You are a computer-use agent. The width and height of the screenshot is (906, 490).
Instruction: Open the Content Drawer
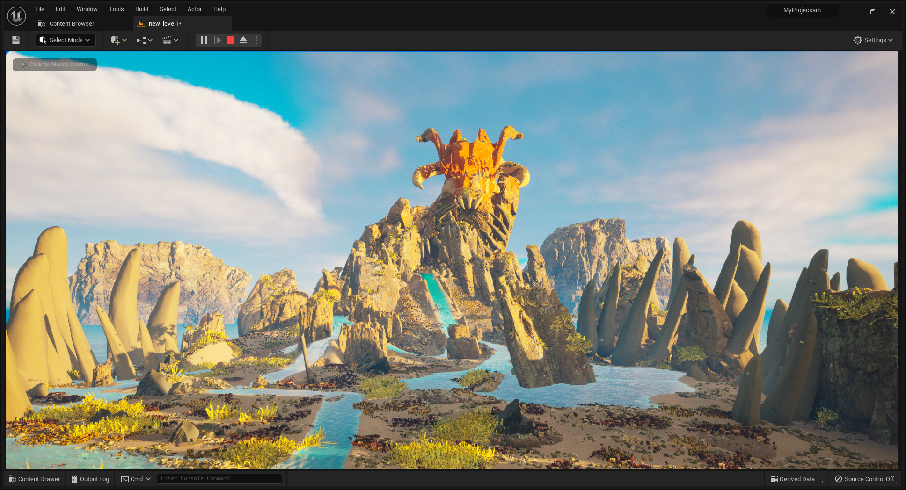(x=35, y=479)
